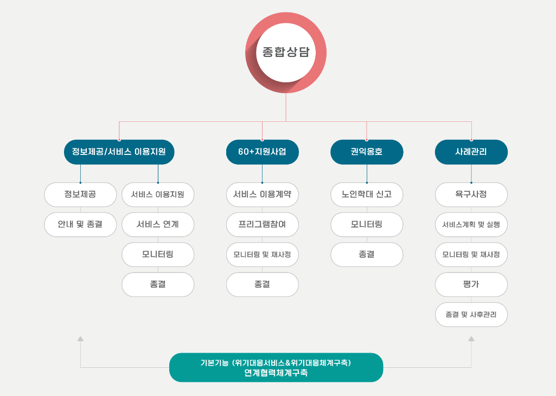Click the 서비스 이용계약 node

[262, 195]
